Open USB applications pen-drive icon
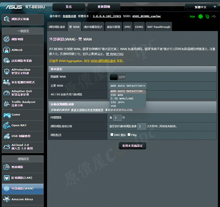 6,136
